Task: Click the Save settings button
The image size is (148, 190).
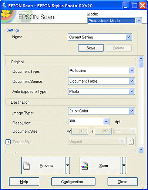Action: [91, 48]
